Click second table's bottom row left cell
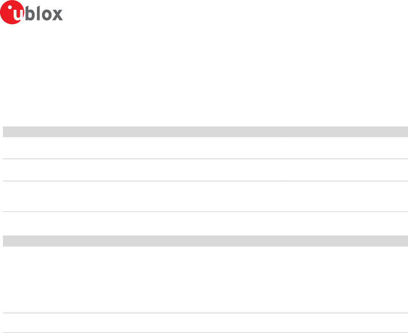 (63, 323)
